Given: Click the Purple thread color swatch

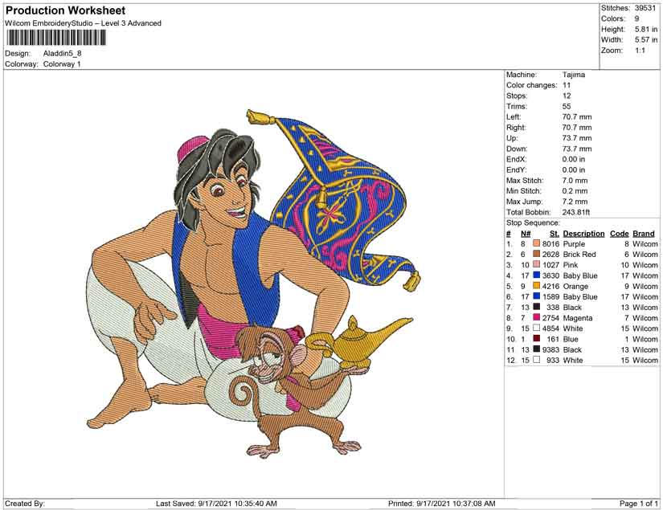Looking at the screenshot, I should point(537,243).
